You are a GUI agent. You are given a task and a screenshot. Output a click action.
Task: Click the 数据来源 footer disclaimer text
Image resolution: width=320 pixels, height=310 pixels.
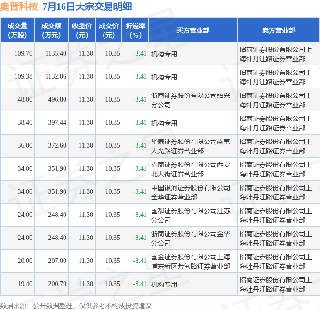click(76, 306)
